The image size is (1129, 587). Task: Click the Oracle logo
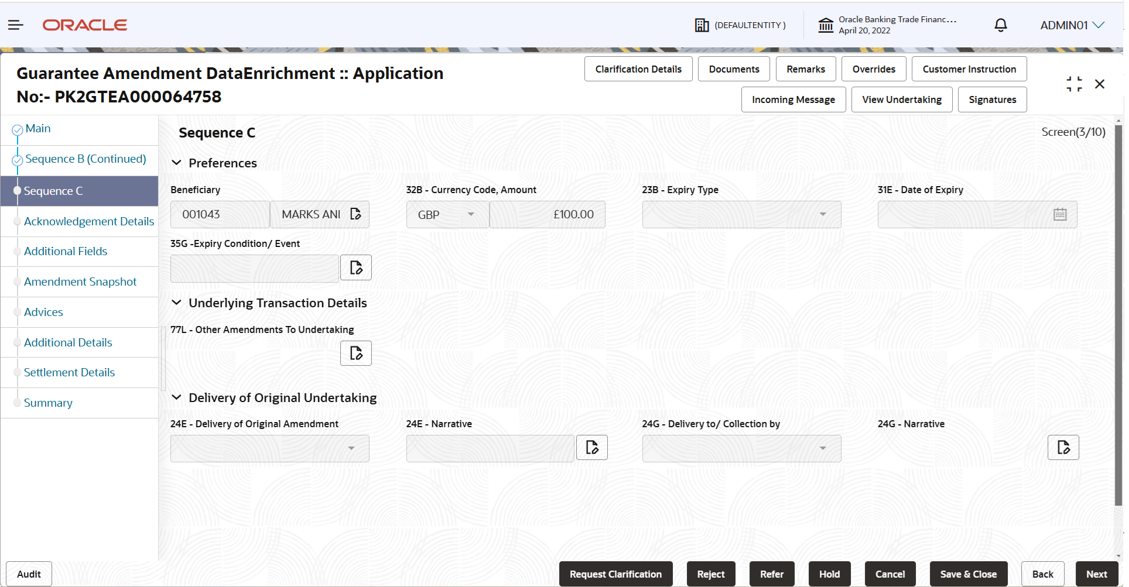85,25
